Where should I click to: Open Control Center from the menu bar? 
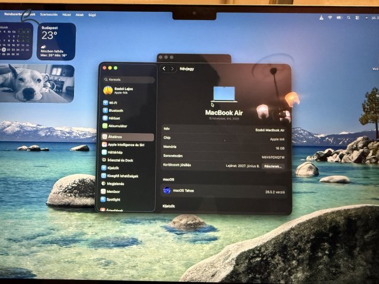pyautogui.click(x=357, y=18)
